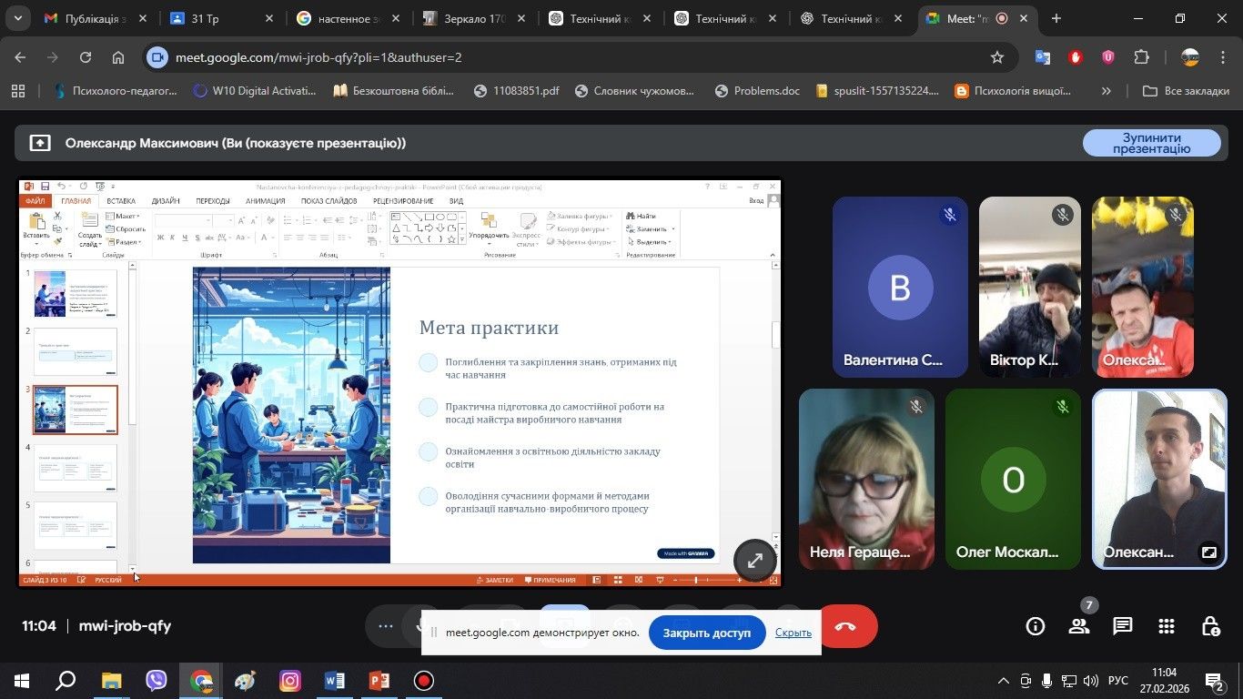Toggle picture-in-picture on your own video tile
Viewport: 1243px width, 699px height.
click(1208, 552)
